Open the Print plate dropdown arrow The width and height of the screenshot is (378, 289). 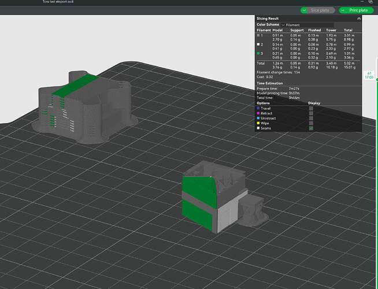tap(343, 10)
